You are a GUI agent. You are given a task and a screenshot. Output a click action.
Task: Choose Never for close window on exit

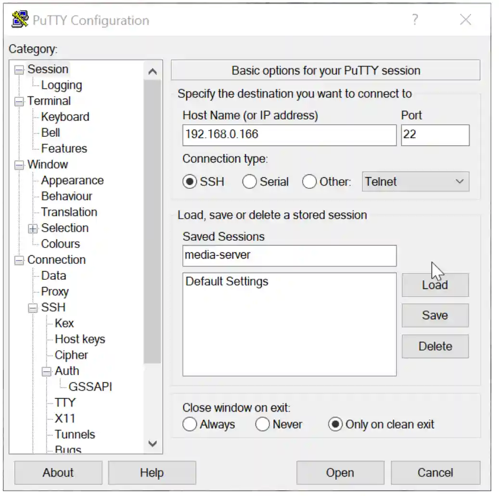(262, 424)
